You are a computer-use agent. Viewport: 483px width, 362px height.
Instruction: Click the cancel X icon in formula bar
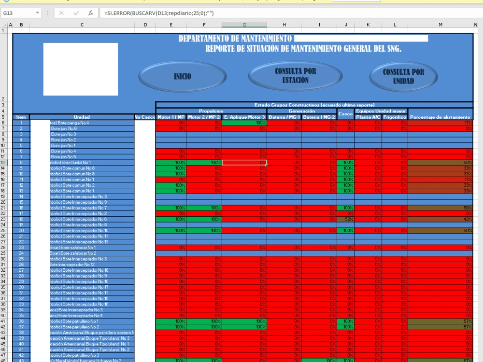61,13
